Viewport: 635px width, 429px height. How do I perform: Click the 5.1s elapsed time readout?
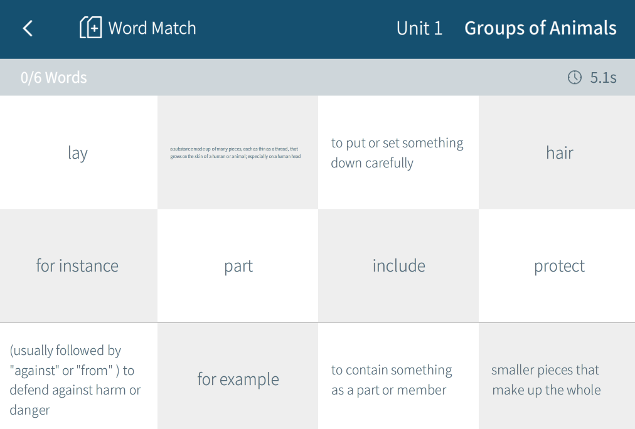click(x=603, y=78)
